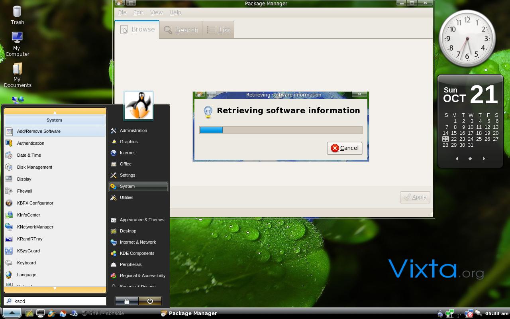Open the View menu in Package Manager

pyautogui.click(x=156, y=12)
